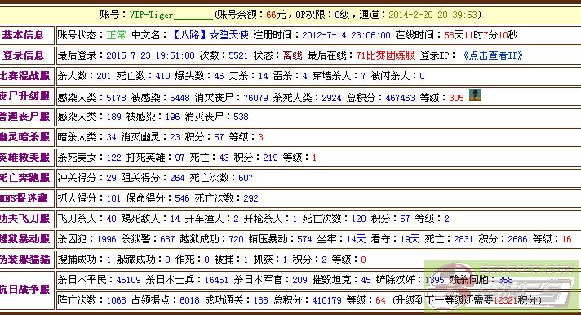Open the HNS捉迷藏 category
581x315 pixels.
click(24, 198)
